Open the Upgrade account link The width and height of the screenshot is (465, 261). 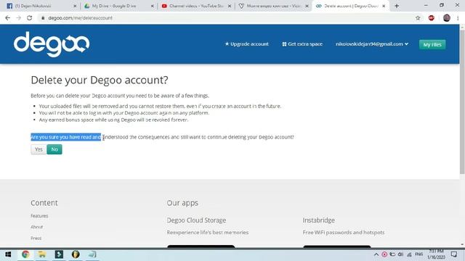[247, 43]
